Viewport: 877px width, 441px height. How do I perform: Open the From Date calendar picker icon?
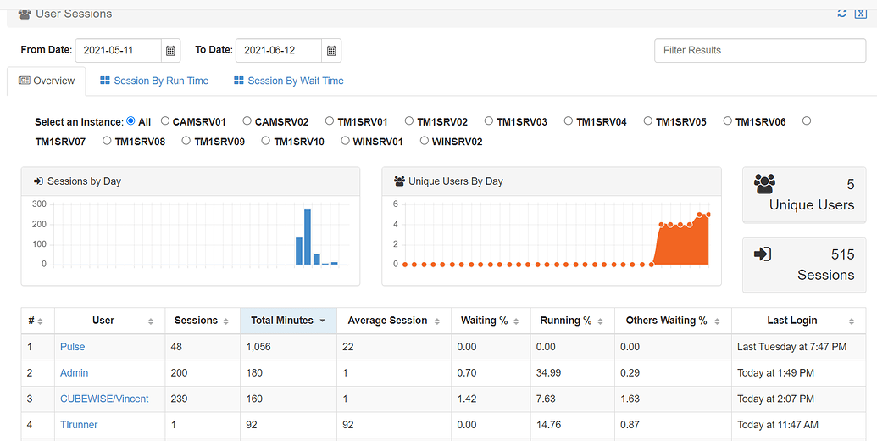coord(170,51)
